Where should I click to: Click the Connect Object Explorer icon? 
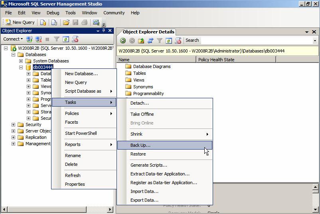coord(29,39)
